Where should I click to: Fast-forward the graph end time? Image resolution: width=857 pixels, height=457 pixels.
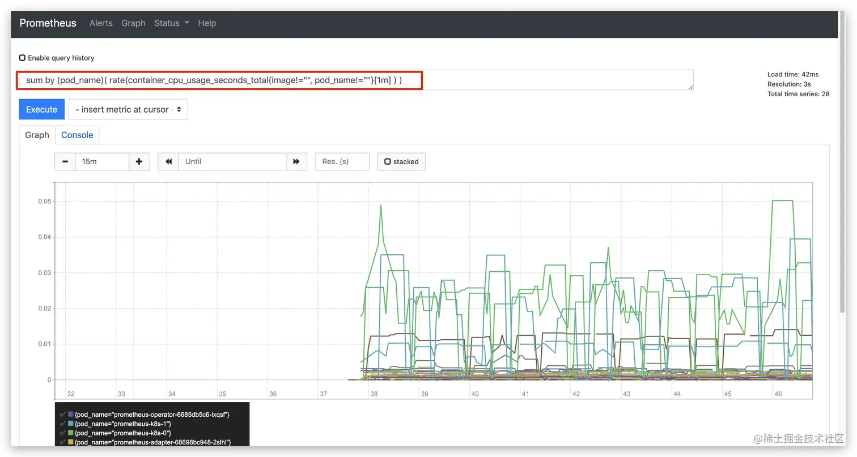296,161
